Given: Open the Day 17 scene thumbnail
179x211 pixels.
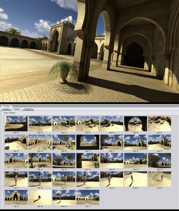Looking at the screenshot, I should 87,160.
